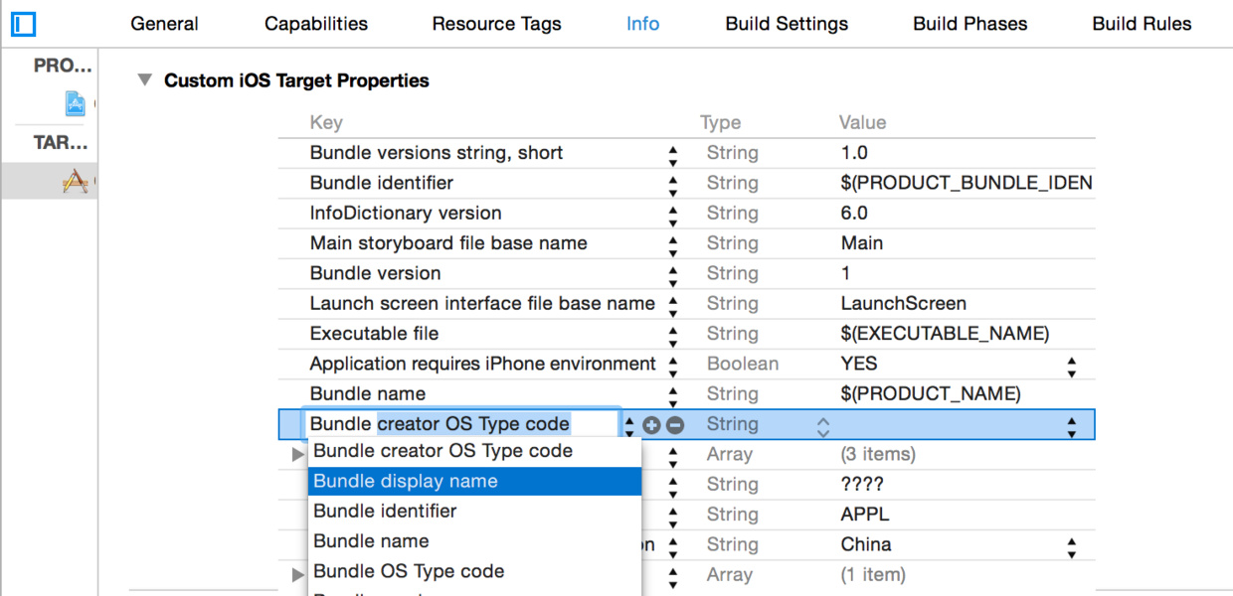Viewport: 1233px width, 596px height.
Task: Select the app target icon in sidebar
Action: coord(76,181)
